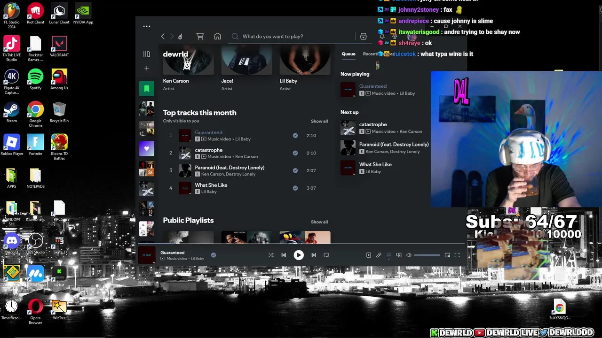This screenshot has width=602, height=338.
Task: Show all top tracks this month
Action: (x=319, y=121)
